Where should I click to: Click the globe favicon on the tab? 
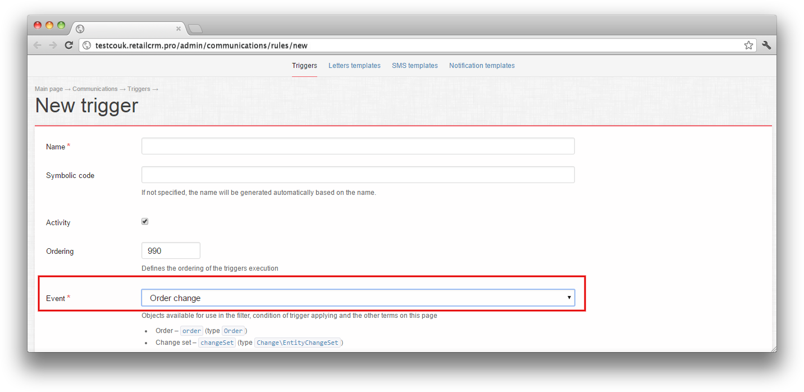80,29
